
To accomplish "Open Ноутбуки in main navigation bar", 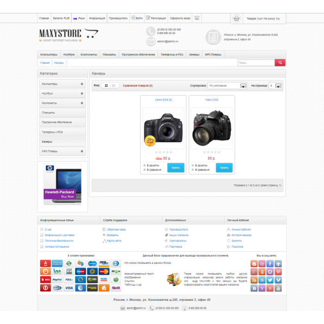I will click(x=69, y=55).
